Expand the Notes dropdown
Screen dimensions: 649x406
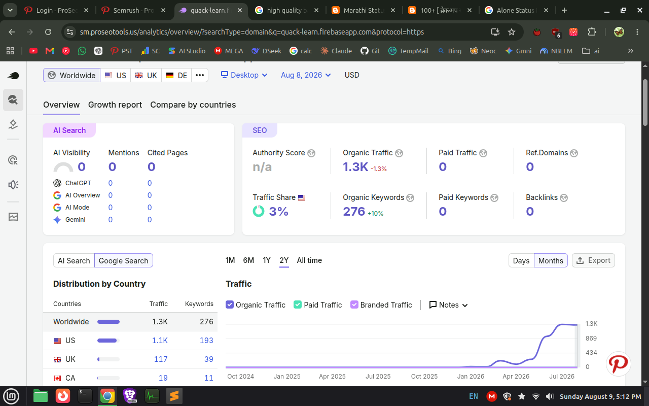(448, 304)
